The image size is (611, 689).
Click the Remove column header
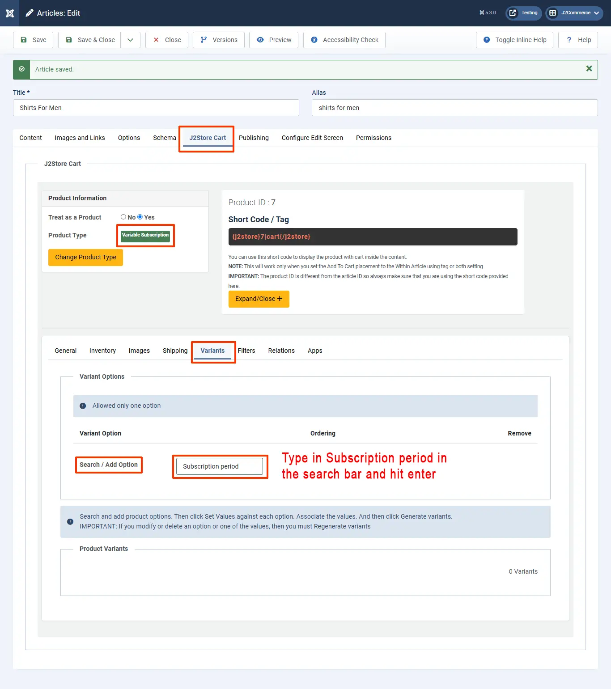519,433
